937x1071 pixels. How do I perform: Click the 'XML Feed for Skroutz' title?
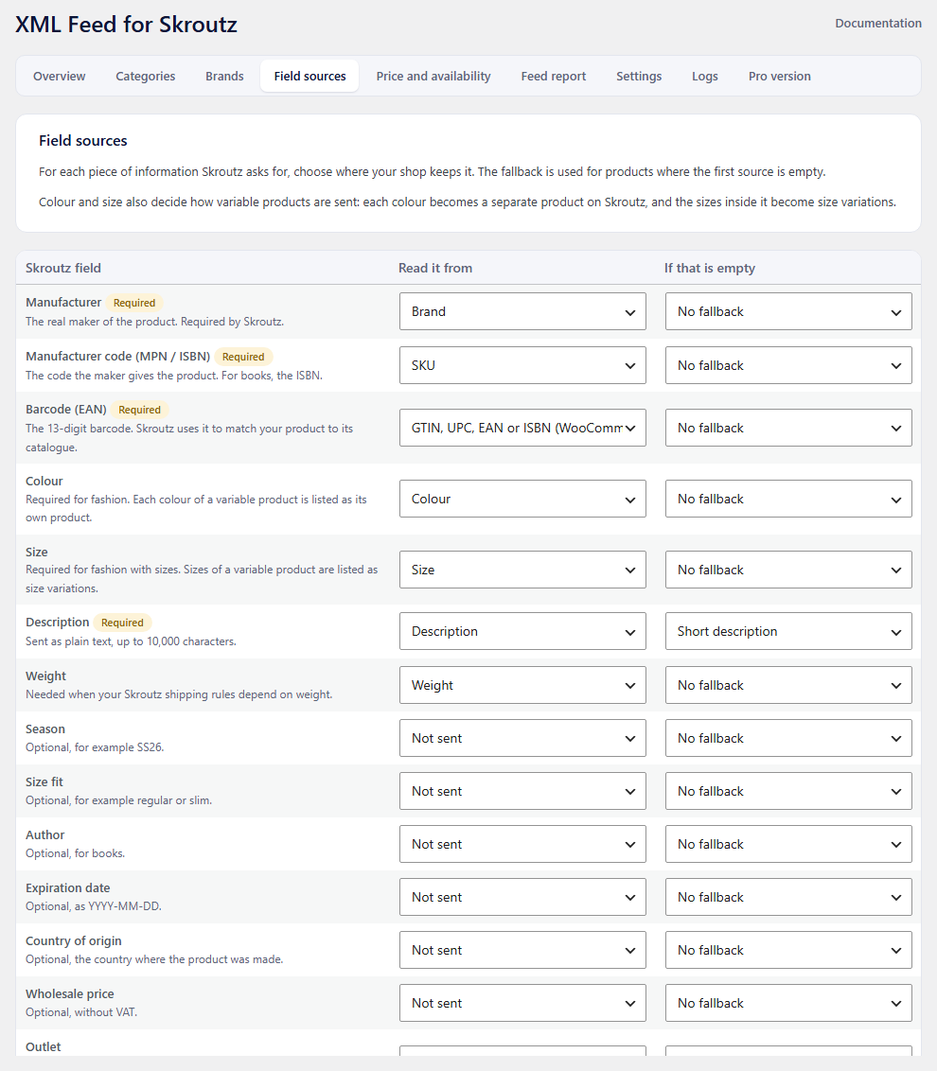(x=127, y=25)
